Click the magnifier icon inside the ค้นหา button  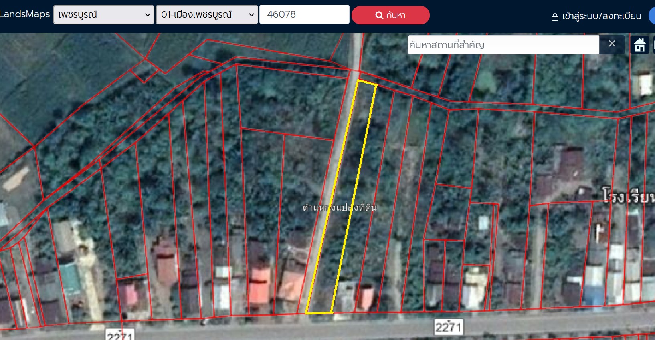coord(379,15)
